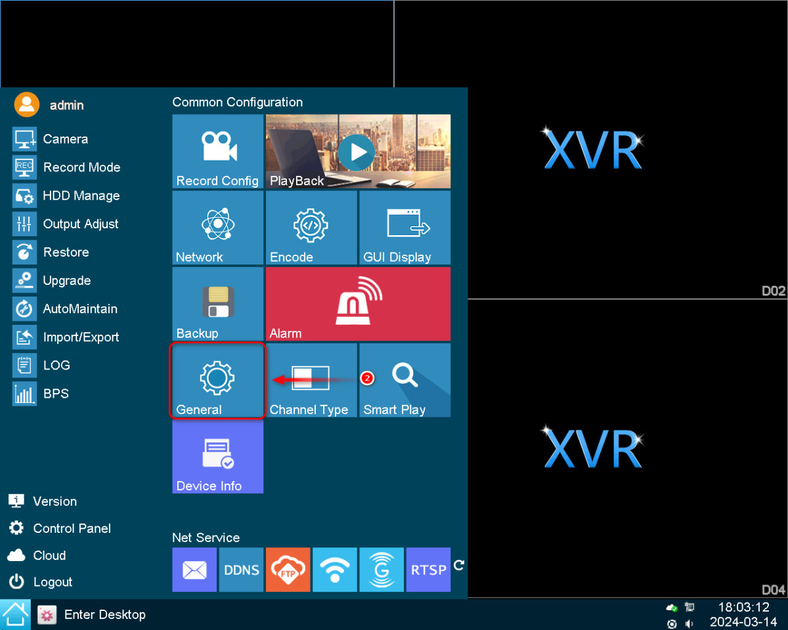788x630 pixels.
Task: Open the Smart Play search tile
Action: click(x=405, y=380)
